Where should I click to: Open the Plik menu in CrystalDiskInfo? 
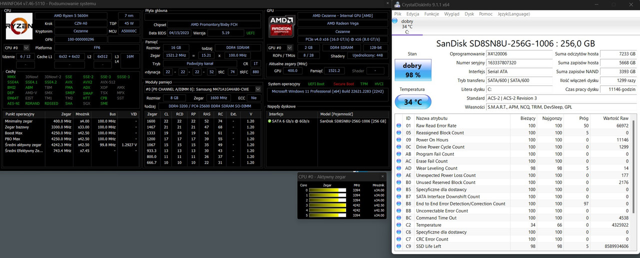click(x=397, y=14)
